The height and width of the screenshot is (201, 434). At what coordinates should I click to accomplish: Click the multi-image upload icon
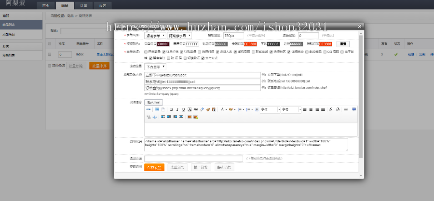tap(196, 117)
